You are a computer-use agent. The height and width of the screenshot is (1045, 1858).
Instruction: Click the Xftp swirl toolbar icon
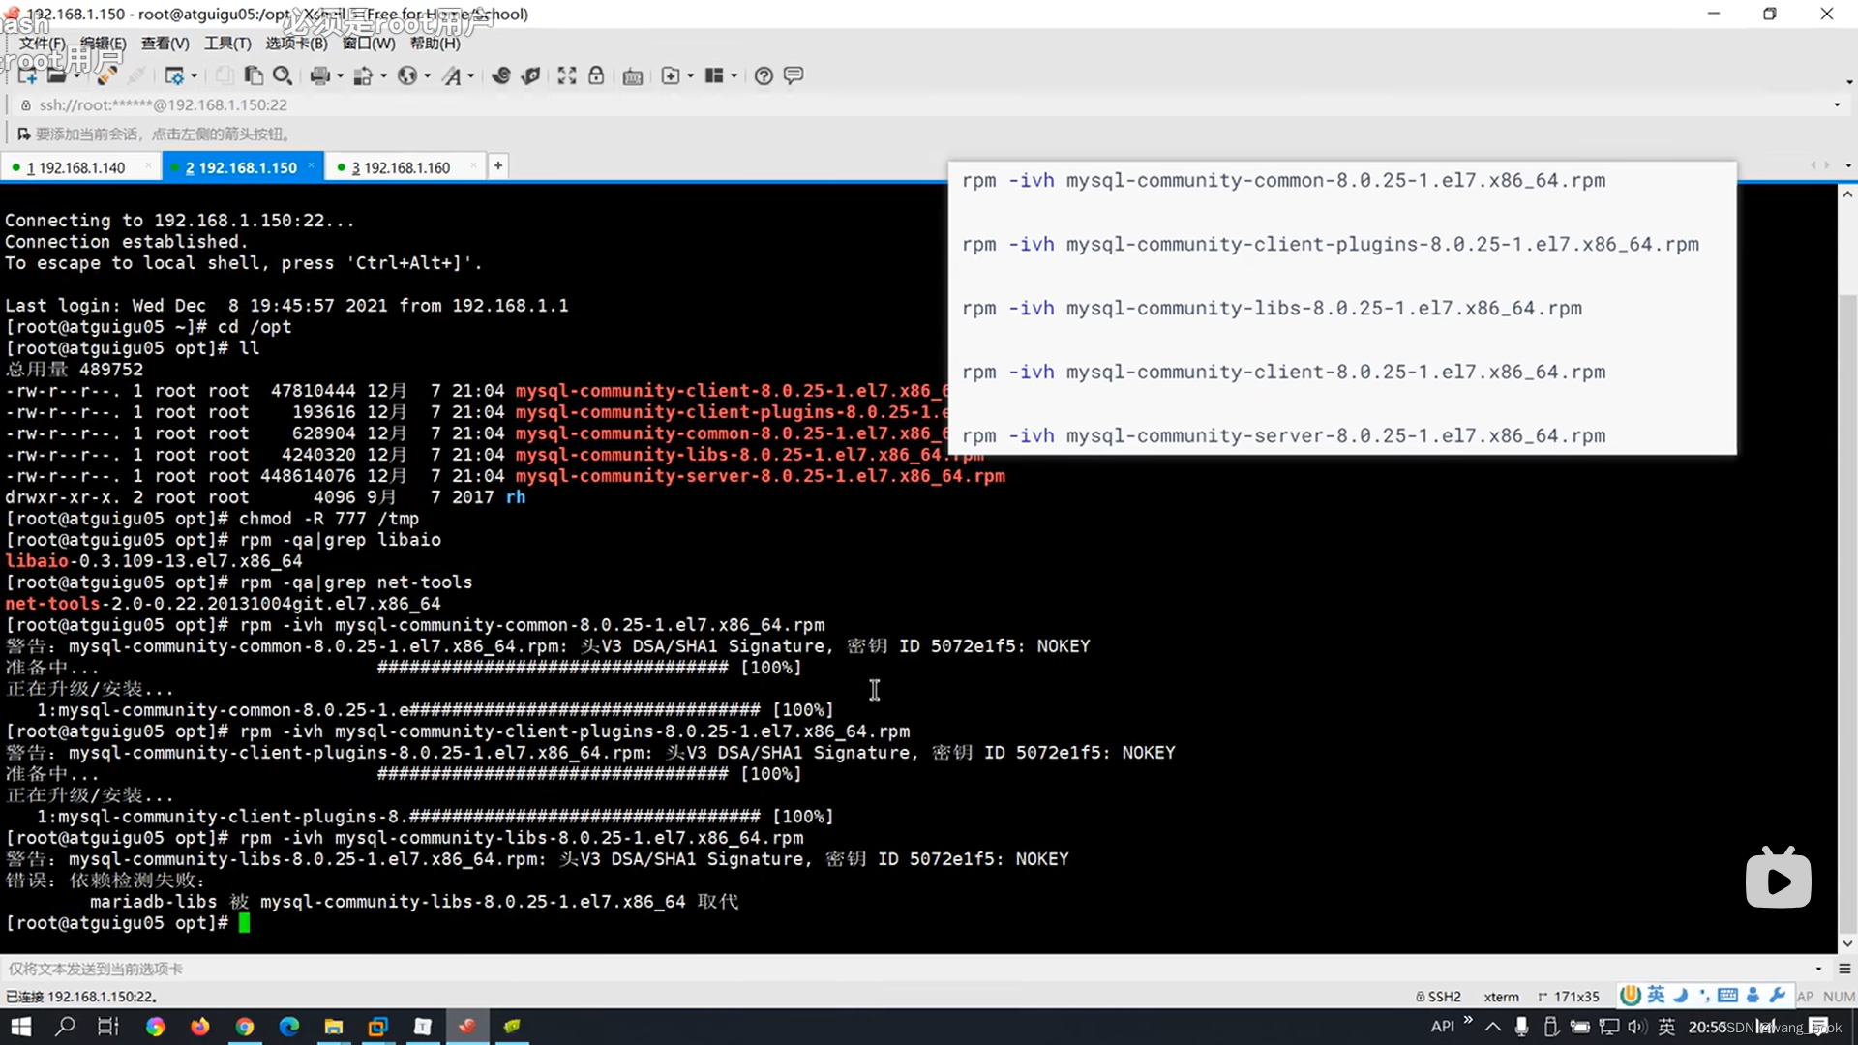[500, 75]
